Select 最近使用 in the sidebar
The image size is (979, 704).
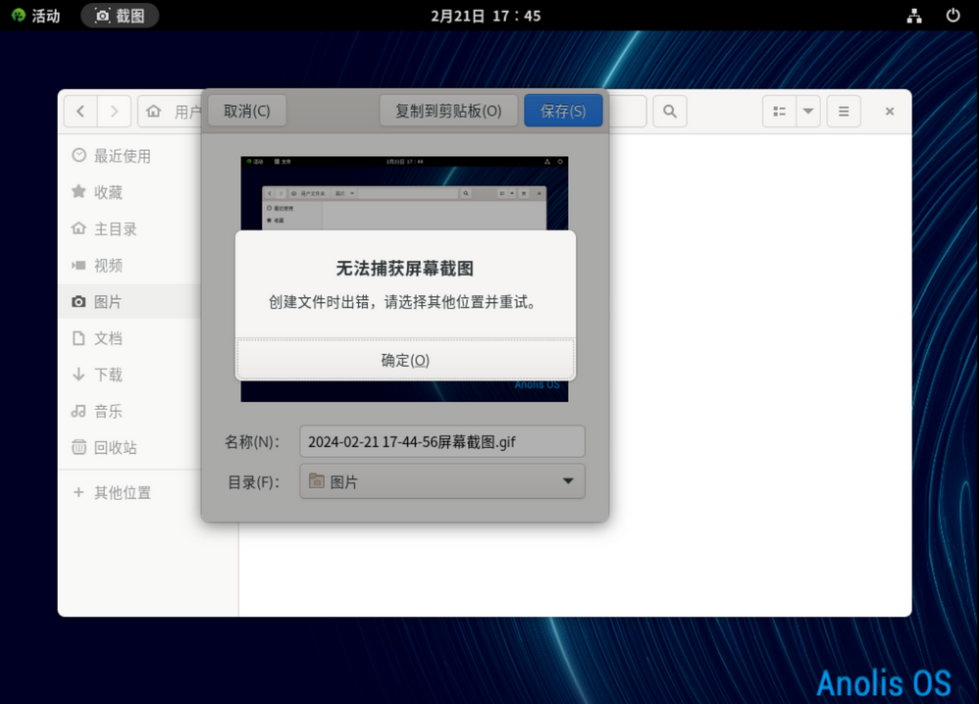tap(122, 156)
